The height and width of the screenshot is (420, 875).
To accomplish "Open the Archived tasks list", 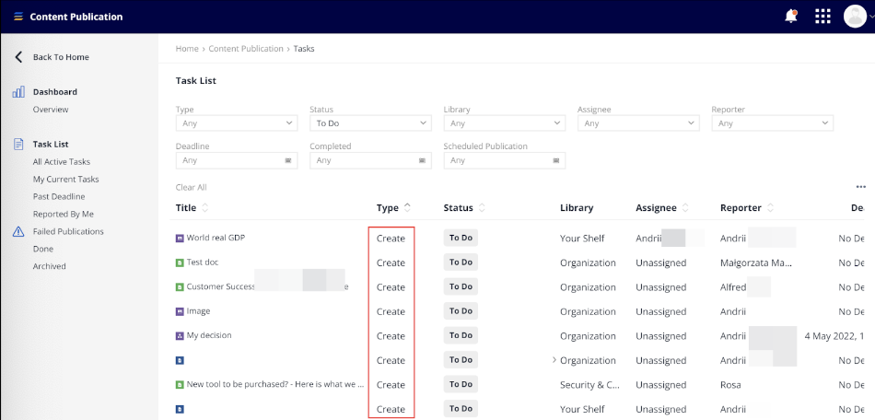I will click(x=49, y=266).
